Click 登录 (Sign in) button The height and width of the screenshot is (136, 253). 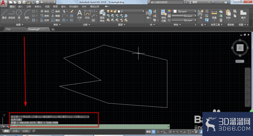[x=193, y=2]
